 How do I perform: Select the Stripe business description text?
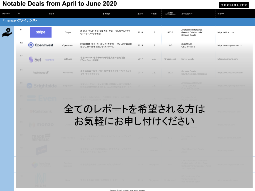pyautogui.click(x=105, y=32)
